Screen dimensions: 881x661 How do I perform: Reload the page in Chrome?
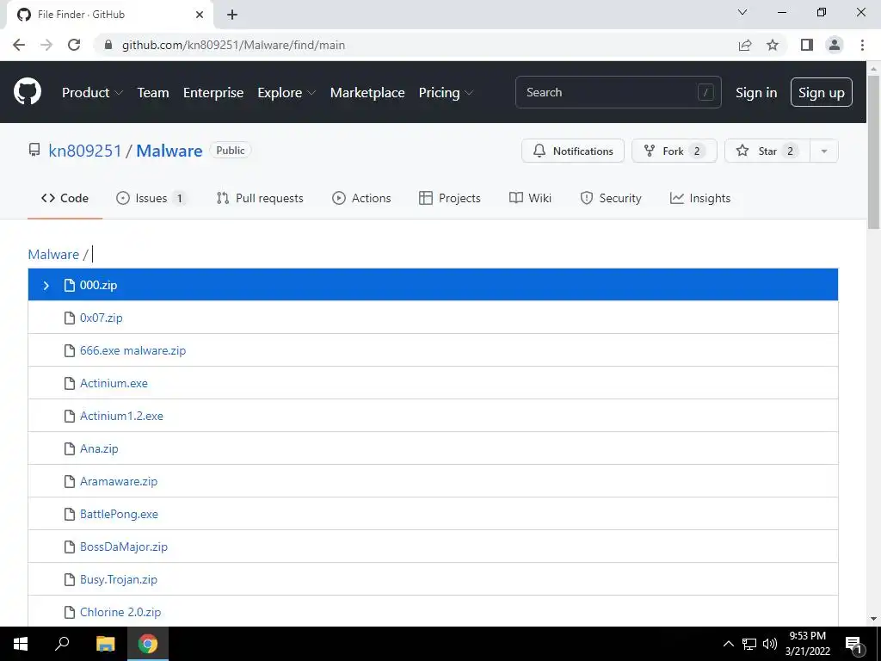[74, 45]
